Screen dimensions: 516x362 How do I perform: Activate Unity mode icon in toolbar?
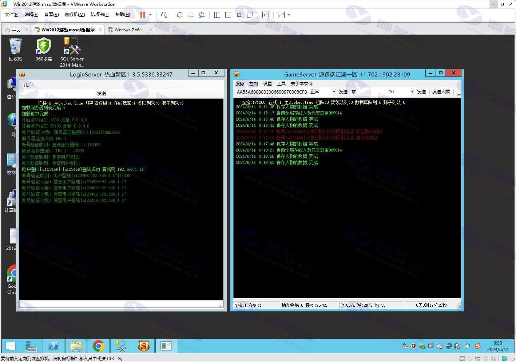250,15
